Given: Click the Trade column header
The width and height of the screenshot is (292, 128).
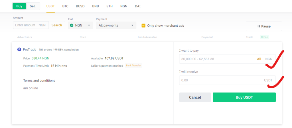Looking at the screenshot, I should pyautogui.click(x=250, y=37).
